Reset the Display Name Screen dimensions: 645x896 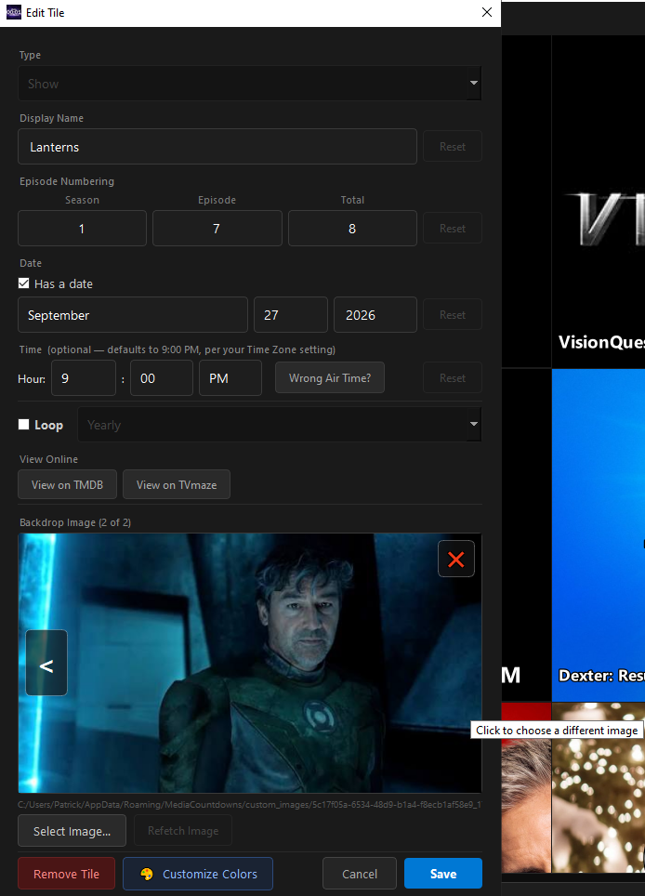click(x=453, y=147)
